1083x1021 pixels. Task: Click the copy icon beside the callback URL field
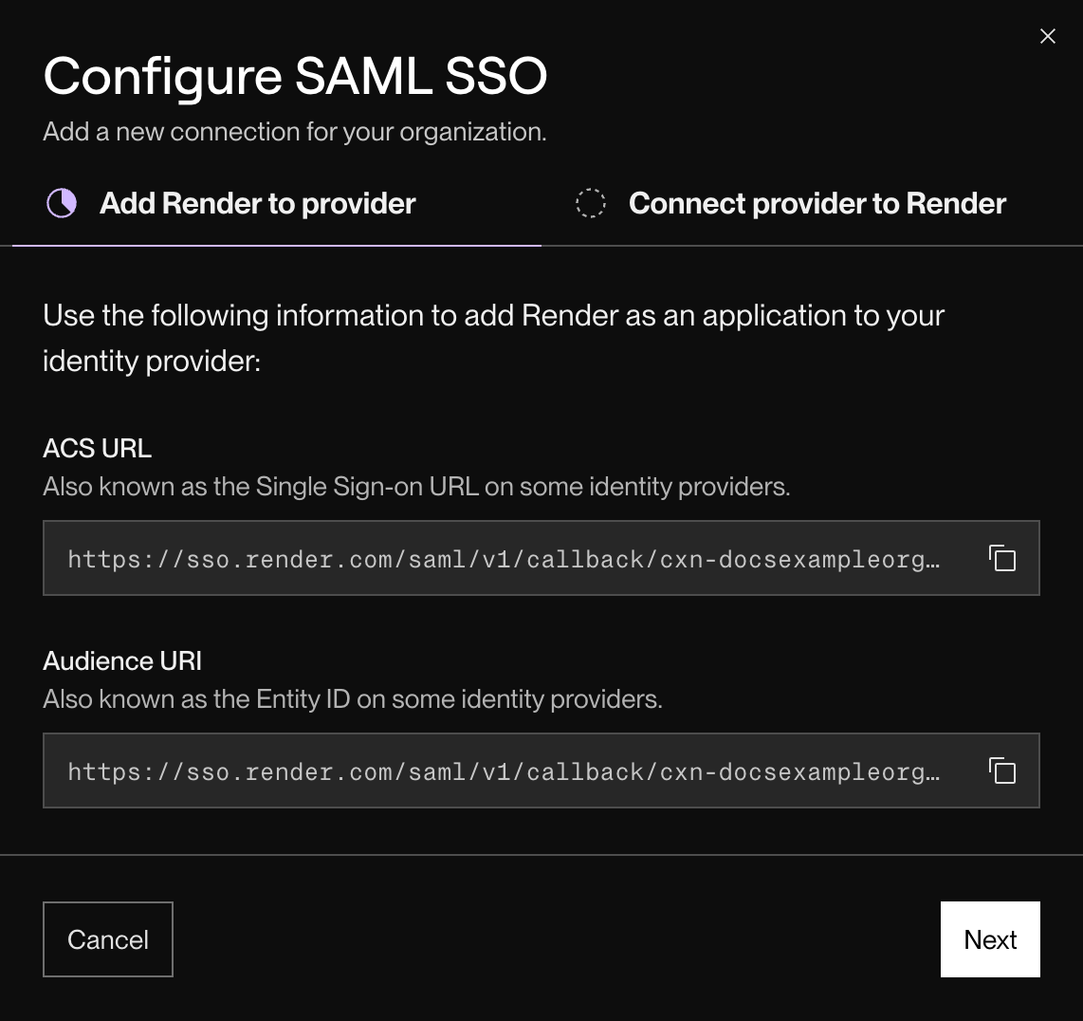pyautogui.click(x=1002, y=559)
